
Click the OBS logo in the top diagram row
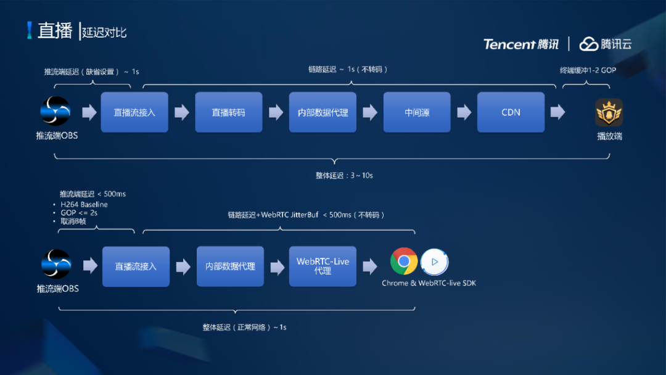click(55, 111)
